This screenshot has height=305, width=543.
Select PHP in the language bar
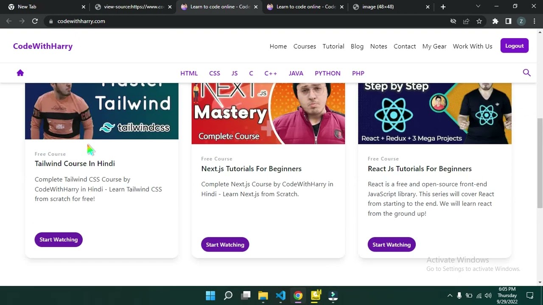coord(358,73)
